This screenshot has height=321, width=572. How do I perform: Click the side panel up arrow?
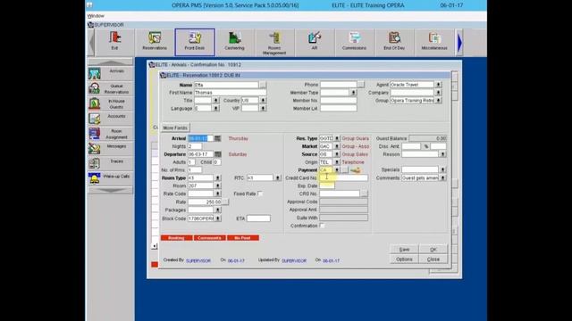coord(110,62)
